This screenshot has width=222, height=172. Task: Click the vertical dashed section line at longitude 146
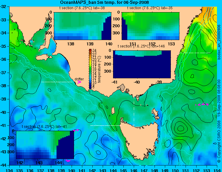[x=134, y=110]
